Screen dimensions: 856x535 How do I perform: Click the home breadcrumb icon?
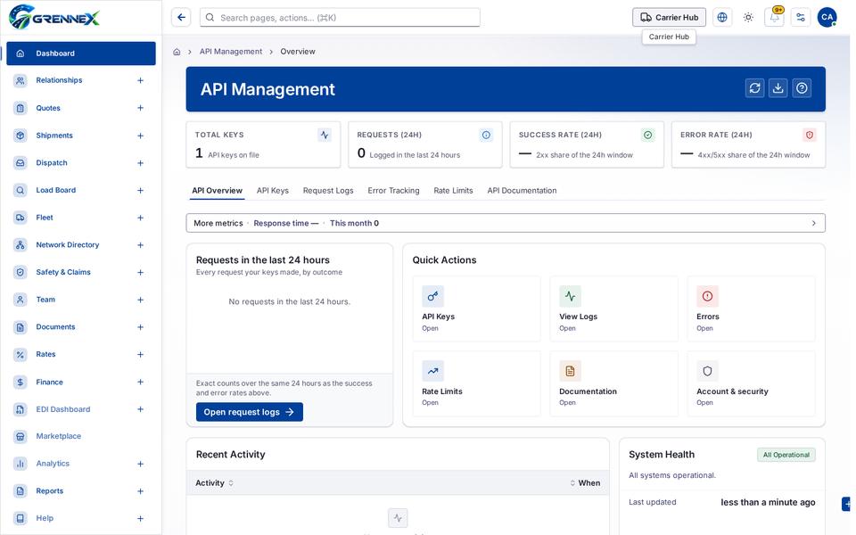tap(177, 52)
